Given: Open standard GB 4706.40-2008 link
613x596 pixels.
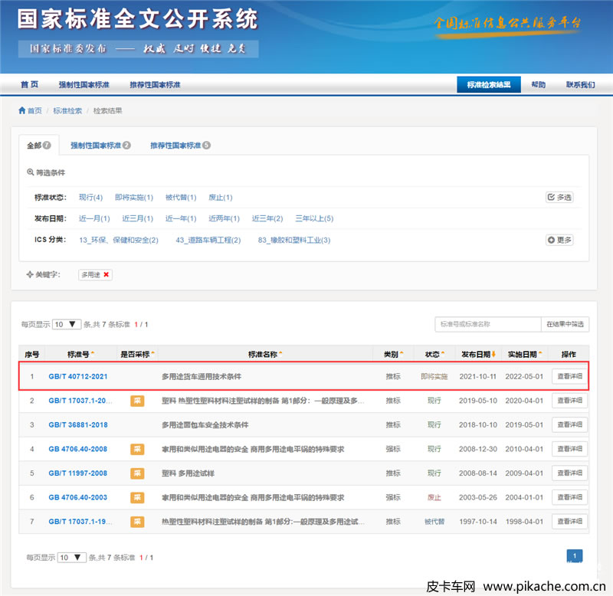Looking at the screenshot, I should [78, 449].
